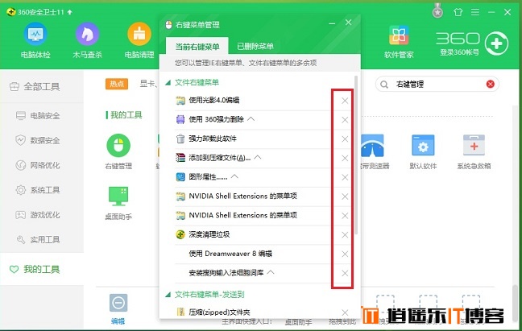Click the 使用 Dreamweaver 8 编辑 row text
522x331 pixels.
[230, 254]
